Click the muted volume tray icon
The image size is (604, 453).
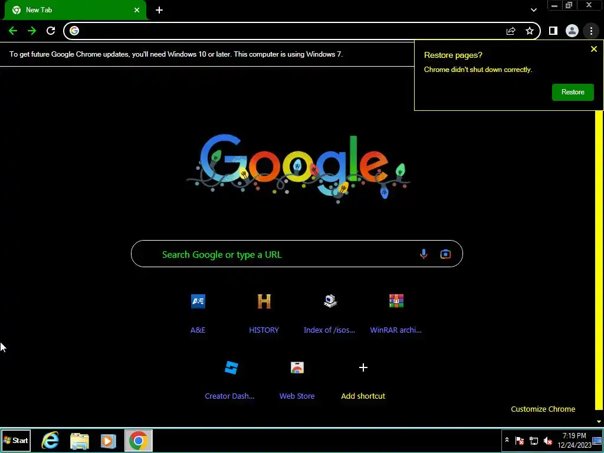(x=547, y=440)
